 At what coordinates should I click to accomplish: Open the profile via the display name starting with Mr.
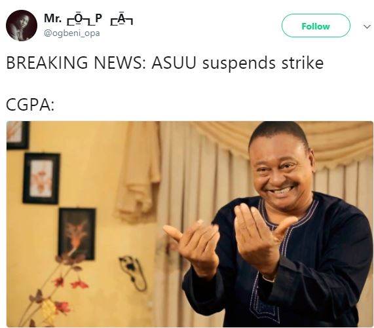(88, 19)
